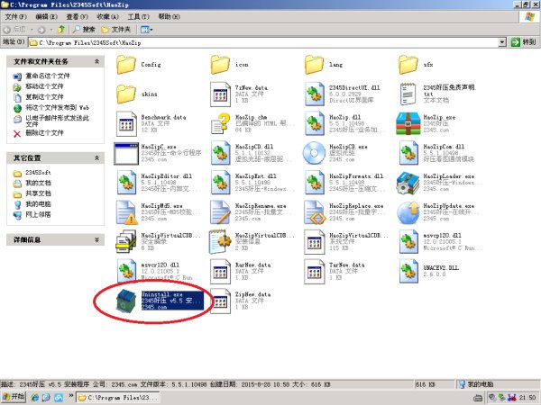The width and height of the screenshot is (541, 405).
Task: Select the 2345好压免责声明.txt text file
Action: coord(409,94)
